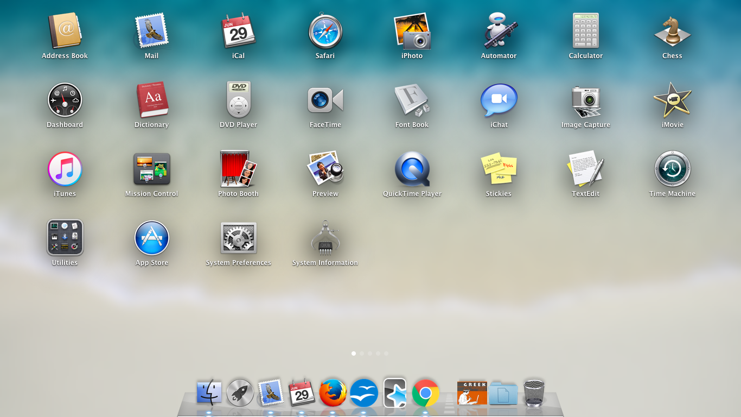The height and width of the screenshot is (417, 741).
Task: Expand the Utilities folder
Action: (65, 238)
